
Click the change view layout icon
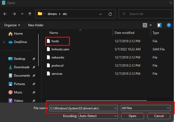[x=145, y=25]
